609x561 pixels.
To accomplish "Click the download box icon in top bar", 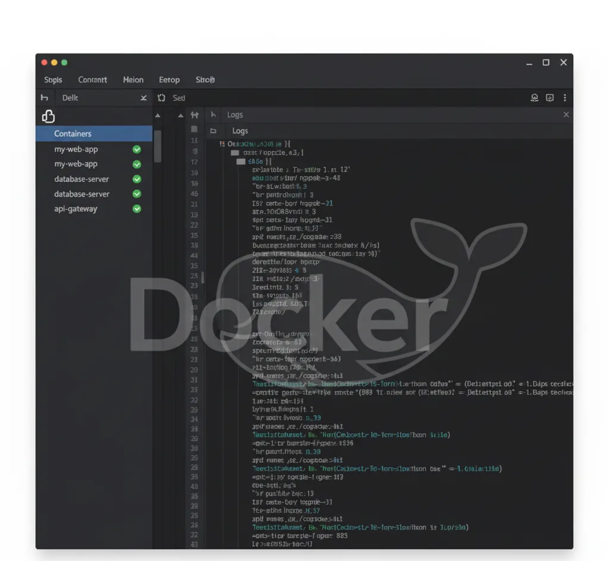I will [550, 98].
